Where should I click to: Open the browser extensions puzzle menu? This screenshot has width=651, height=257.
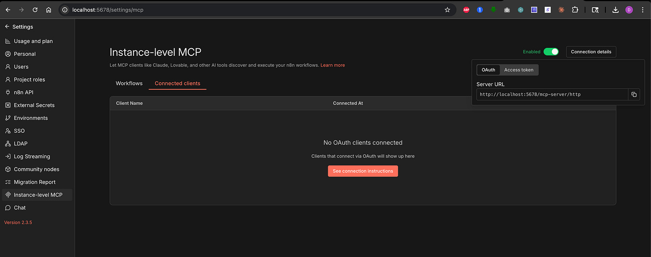pos(575,10)
